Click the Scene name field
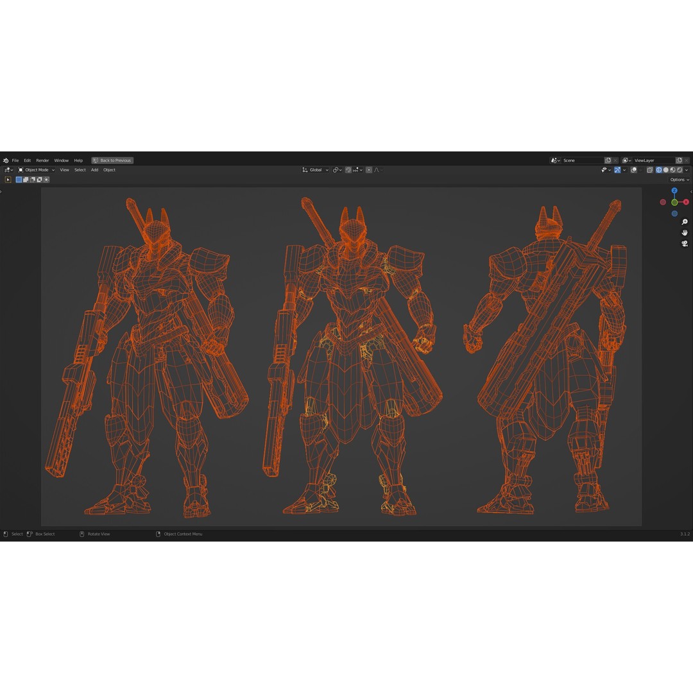693x693 pixels. pos(583,160)
